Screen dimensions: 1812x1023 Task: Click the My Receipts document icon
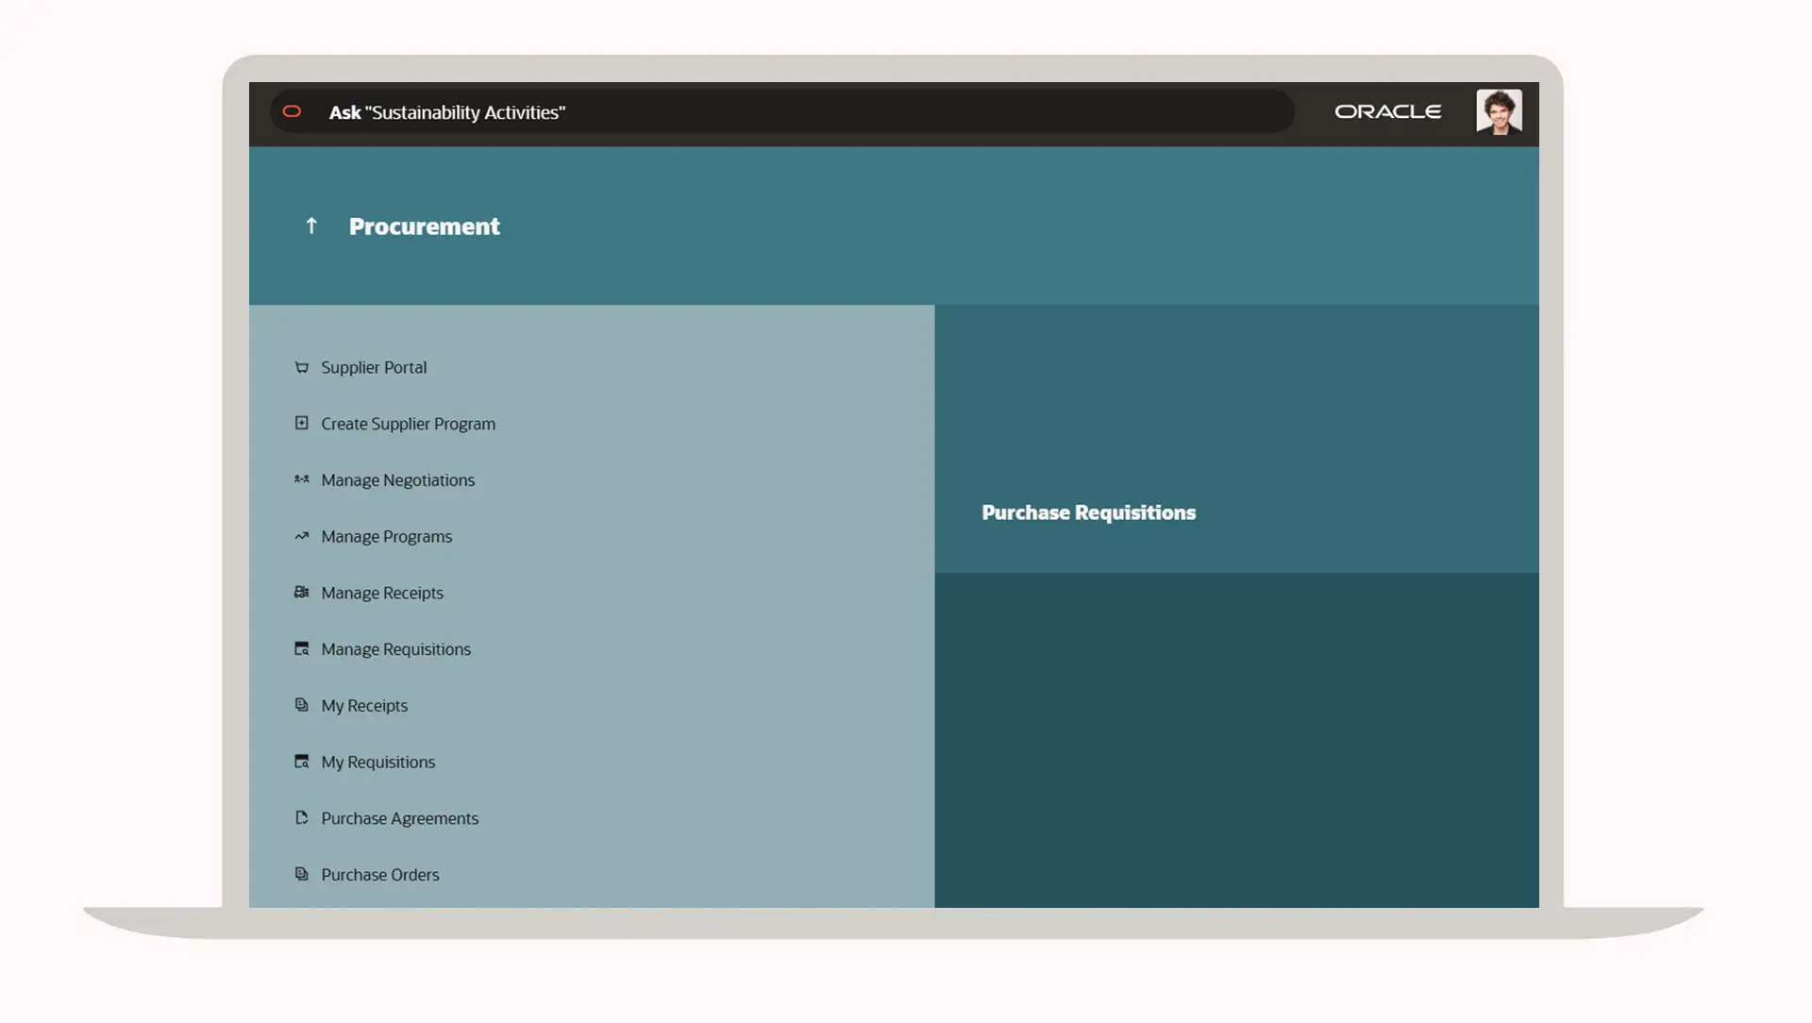coord(301,705)
